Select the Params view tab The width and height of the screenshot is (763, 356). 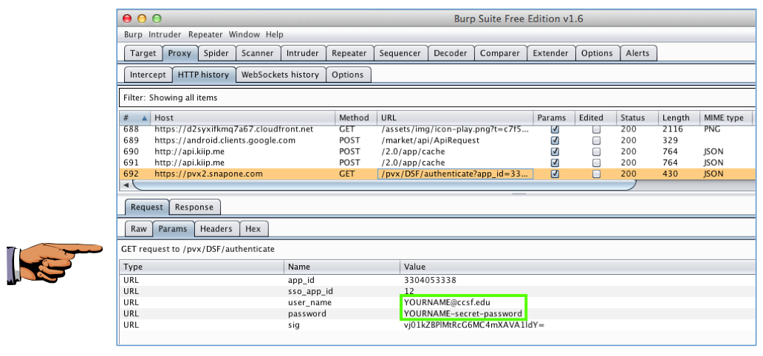pos(173,228)
